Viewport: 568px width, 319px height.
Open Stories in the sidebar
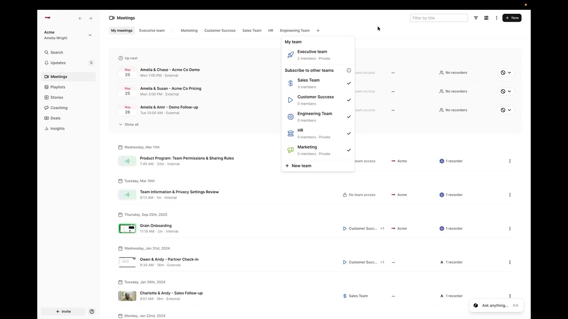coord(68,97)
